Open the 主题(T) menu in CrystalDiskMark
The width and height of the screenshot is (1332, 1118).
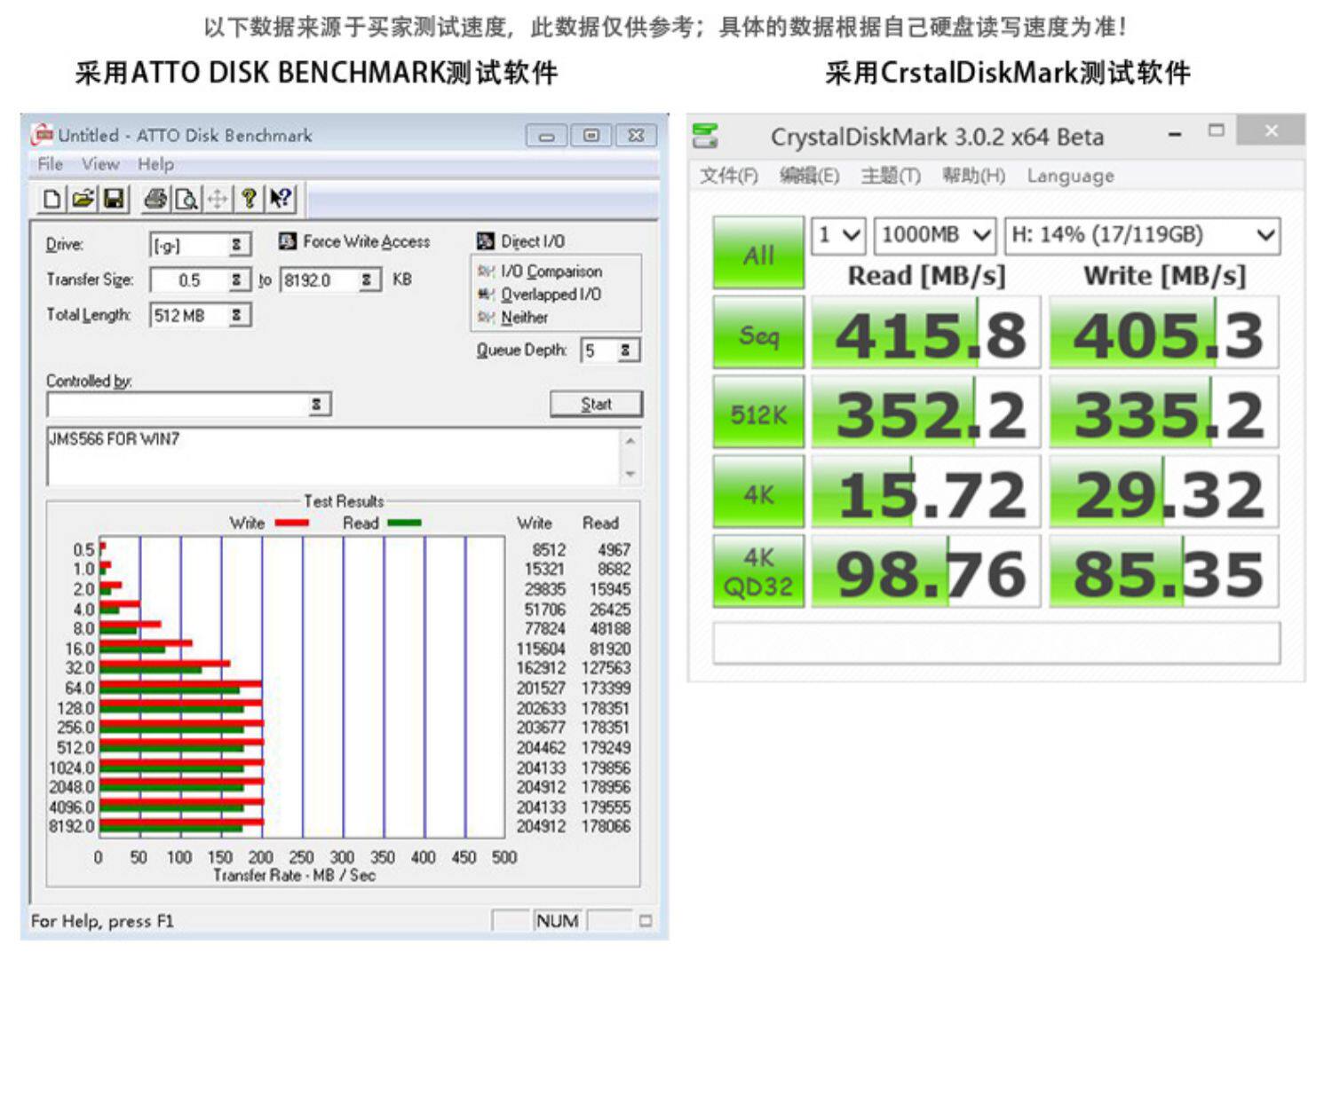(x=891, y=176)
